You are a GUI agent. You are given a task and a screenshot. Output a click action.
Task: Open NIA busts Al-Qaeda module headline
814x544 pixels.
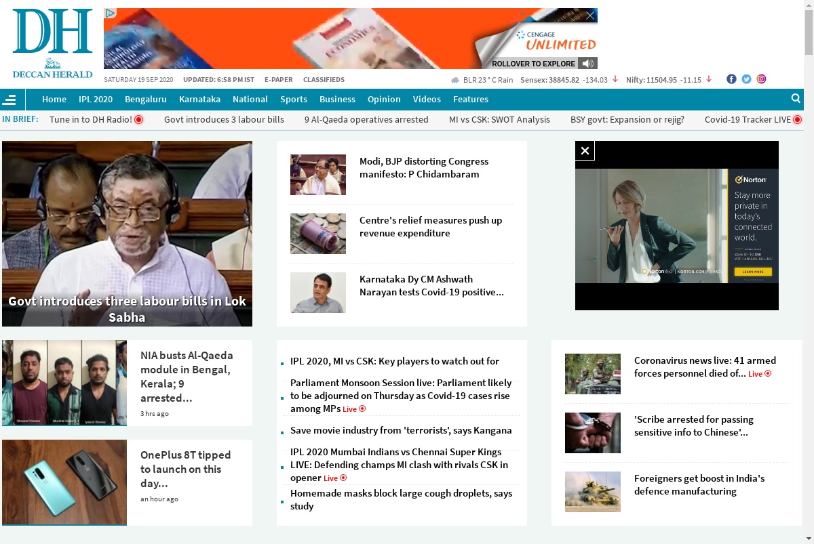(x=187, y=376)
